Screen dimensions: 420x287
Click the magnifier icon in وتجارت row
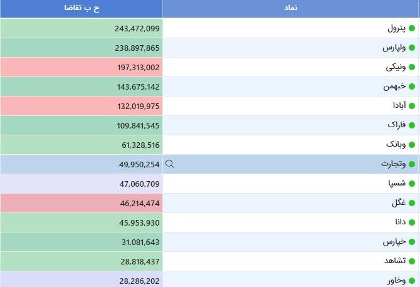tap(169, 164)
